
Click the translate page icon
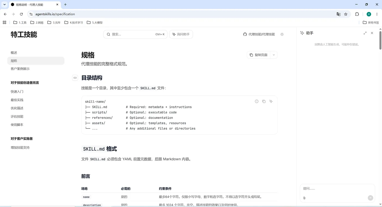tap(338, 14)
